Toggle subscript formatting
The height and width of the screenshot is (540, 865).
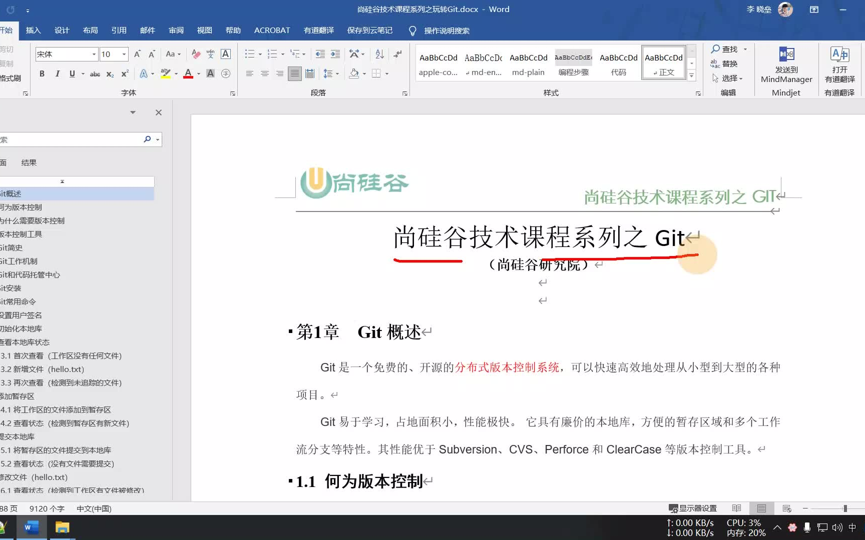pyautogui.click(x=110, y=73)
